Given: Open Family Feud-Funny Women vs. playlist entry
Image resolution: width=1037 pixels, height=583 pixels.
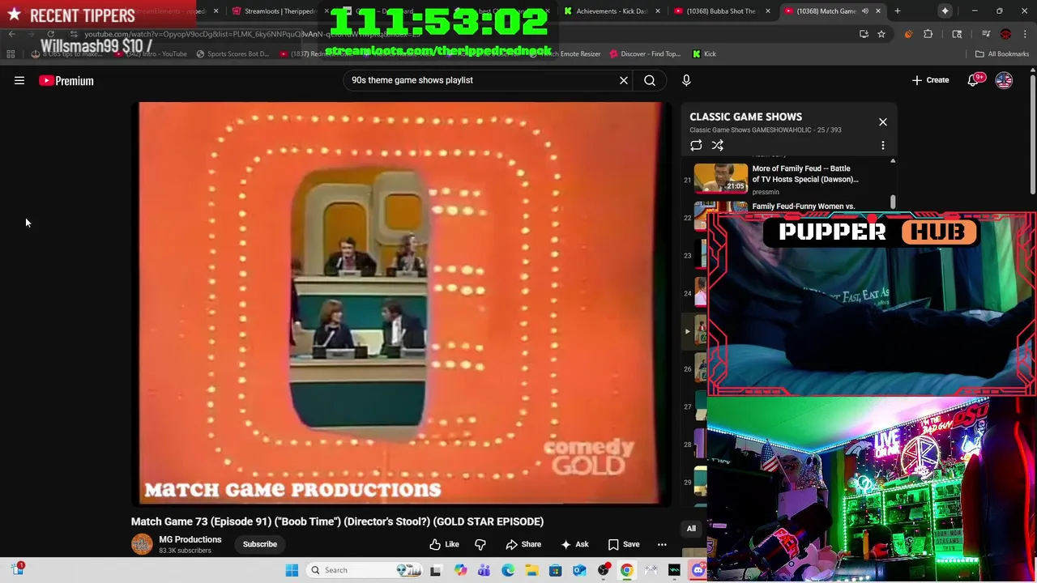Looking at the screenshot, I should point(804,206).
